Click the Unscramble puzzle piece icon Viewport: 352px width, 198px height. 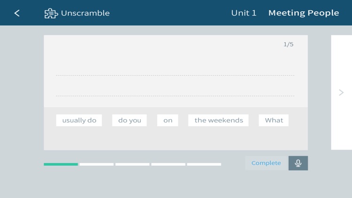click(51, 13)
